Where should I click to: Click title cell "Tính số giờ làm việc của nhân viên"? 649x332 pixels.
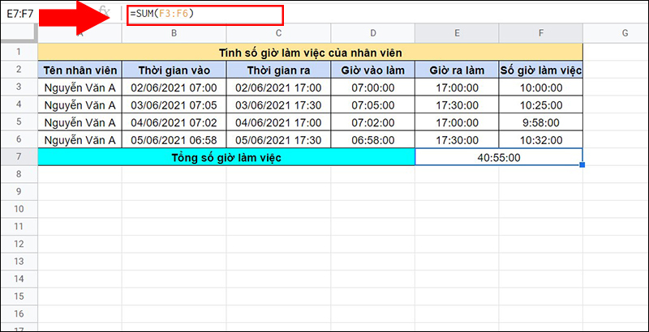(311, 53)
